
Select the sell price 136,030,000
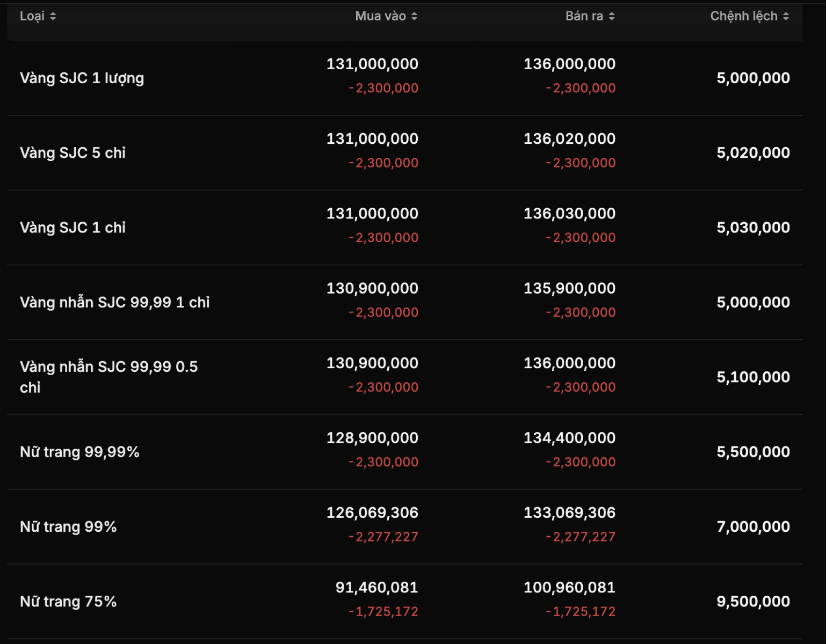(570, 214)
